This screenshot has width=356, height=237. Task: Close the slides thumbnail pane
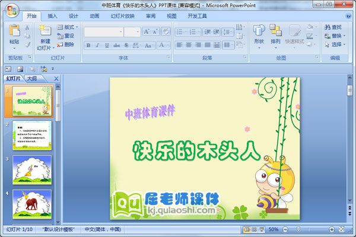pos(56,79)
